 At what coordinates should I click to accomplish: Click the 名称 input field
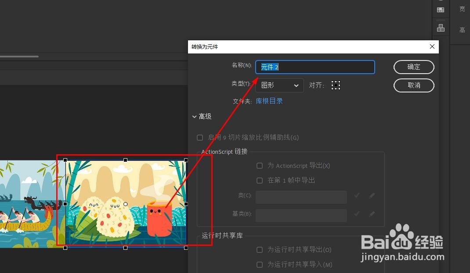315,67
